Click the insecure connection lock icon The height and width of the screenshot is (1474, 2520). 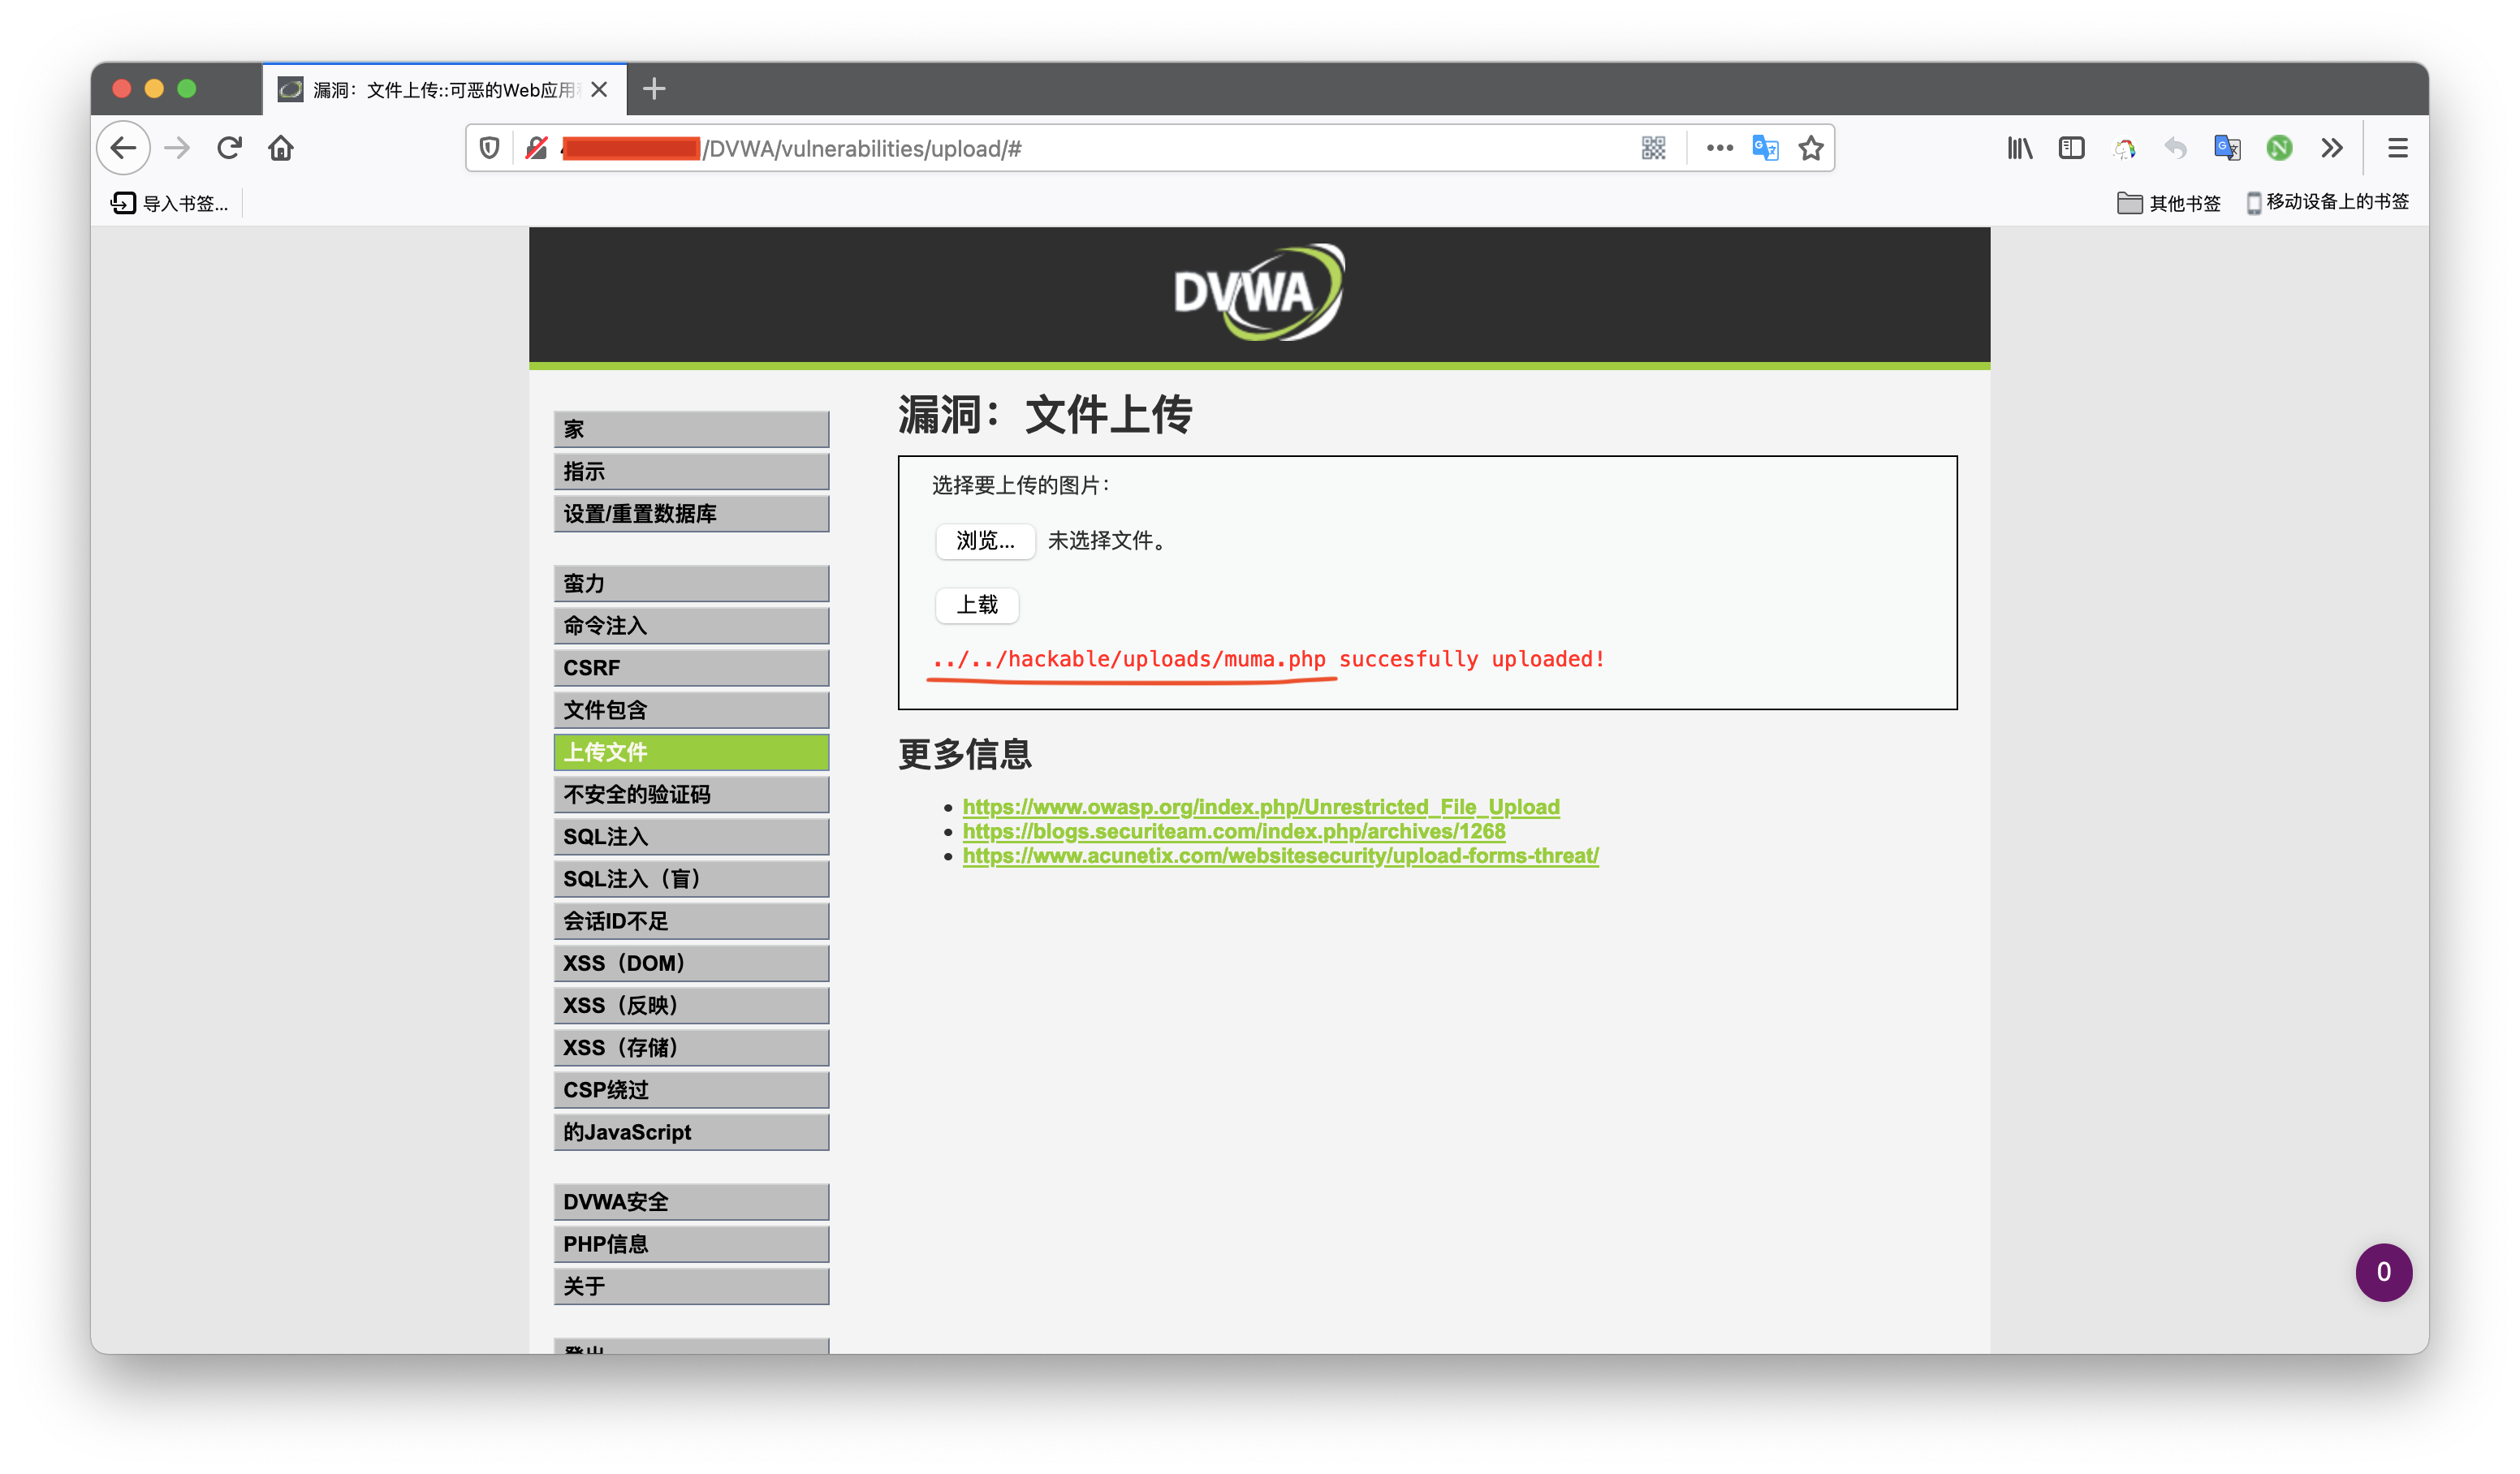point(537,148)
